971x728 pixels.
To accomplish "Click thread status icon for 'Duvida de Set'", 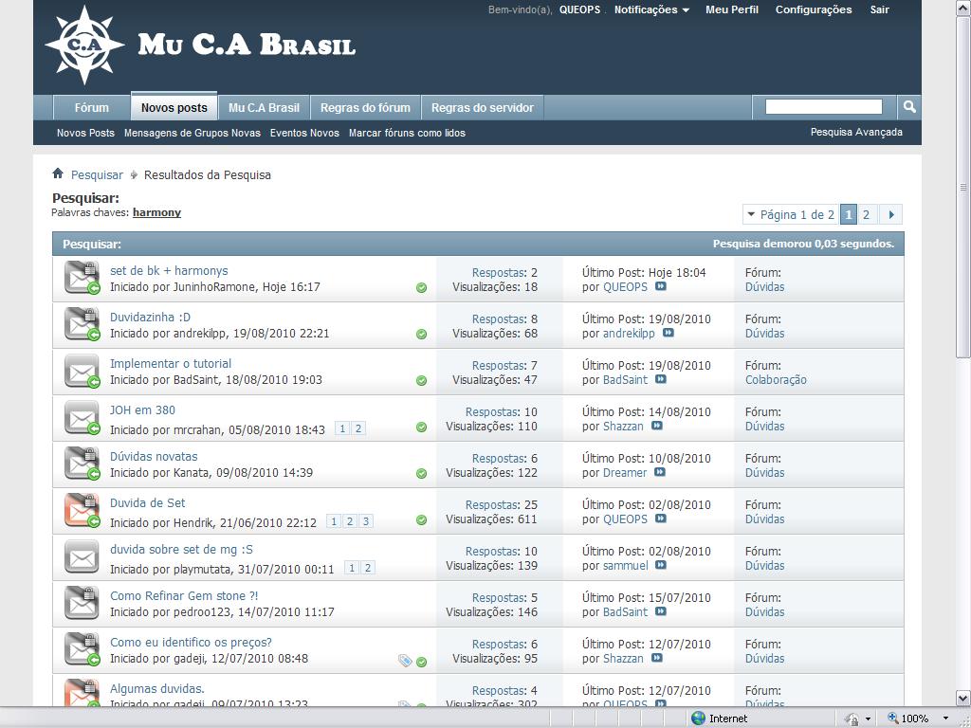I will point(82,510).
